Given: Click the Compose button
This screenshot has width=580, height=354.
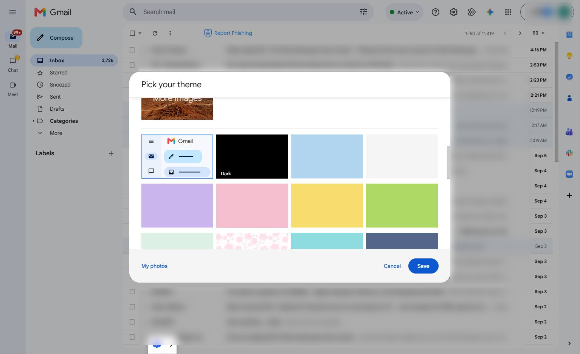Looking at the screenshot, I should tap(56, 38).
